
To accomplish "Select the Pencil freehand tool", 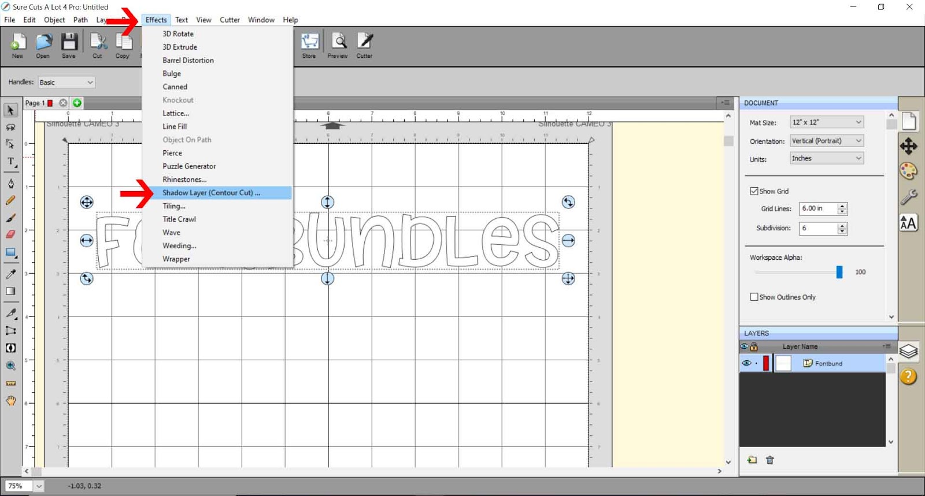I will coord(10,201).
